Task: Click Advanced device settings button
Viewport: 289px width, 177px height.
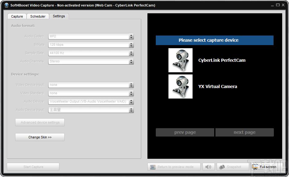Action: (40, 122)
